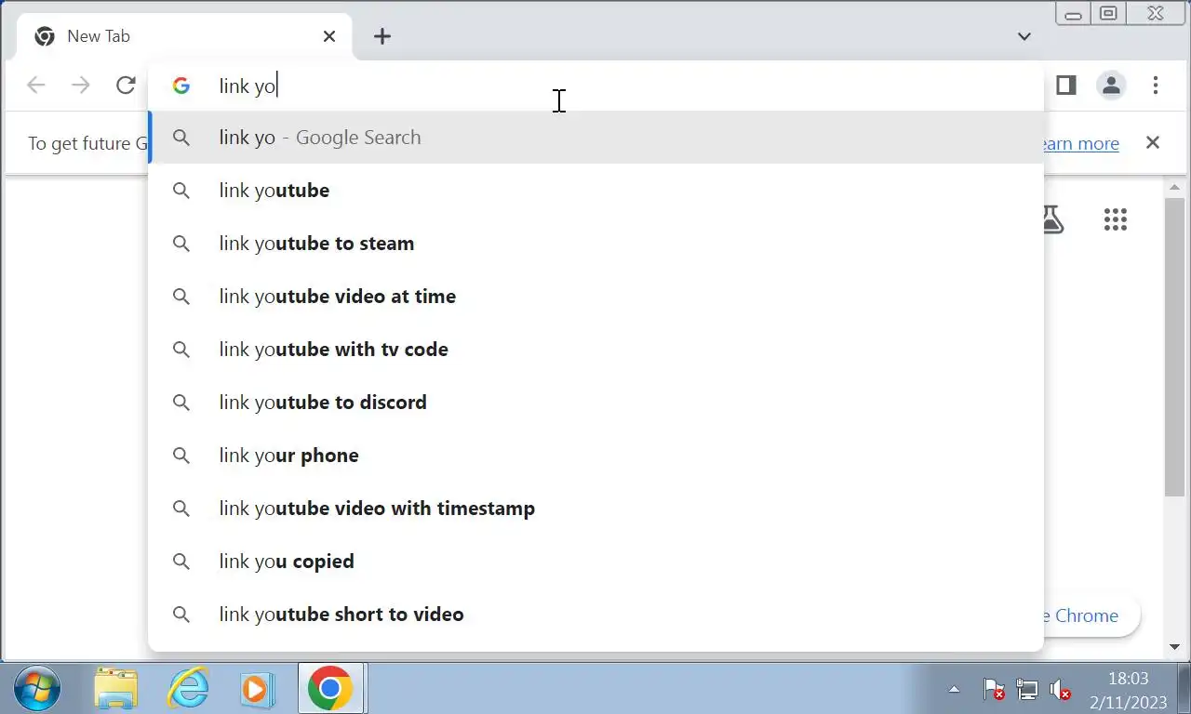Open the Windows Start menu
Screen dimensions: 1191x714
tap(37, 689)
